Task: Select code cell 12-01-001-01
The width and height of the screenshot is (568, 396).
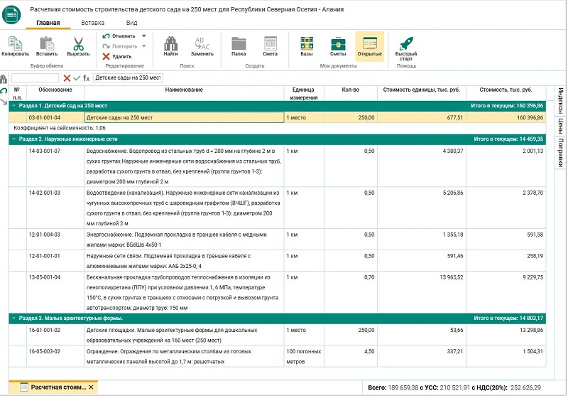Action: (x=55, y=261)
